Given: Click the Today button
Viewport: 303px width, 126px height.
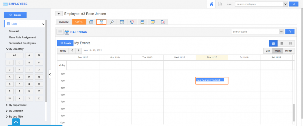Looking at the screenshot, I should [63, 51].
